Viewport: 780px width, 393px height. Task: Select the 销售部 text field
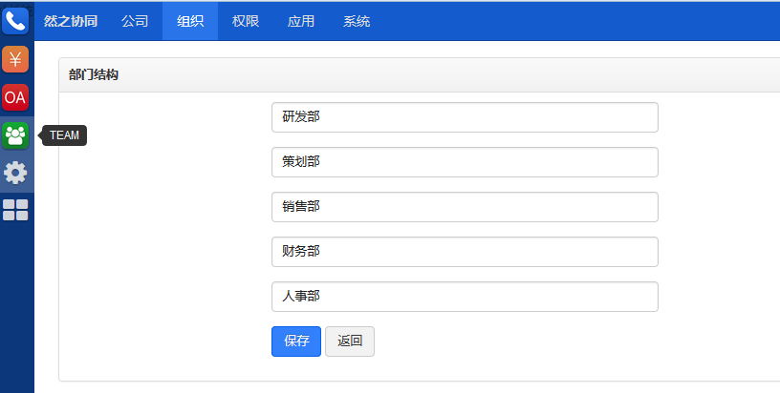coord(466,207)
